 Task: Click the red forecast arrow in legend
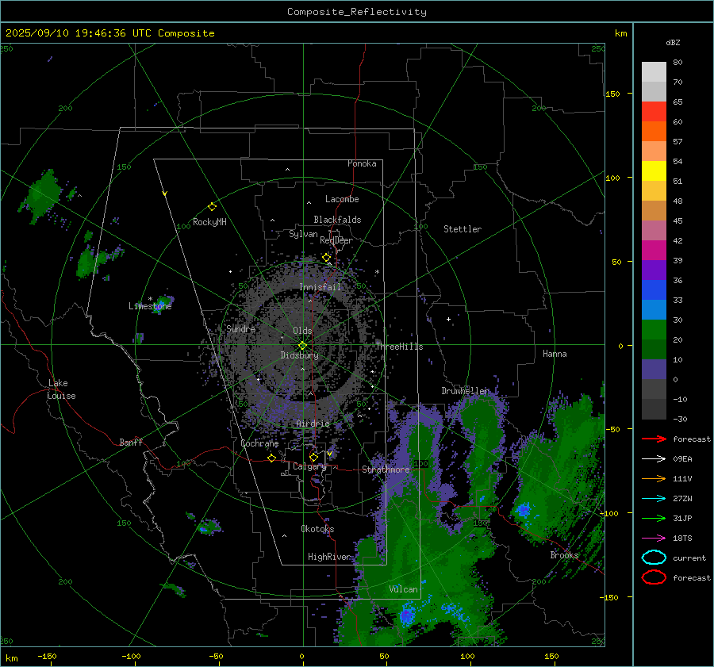tap(654, 439)
